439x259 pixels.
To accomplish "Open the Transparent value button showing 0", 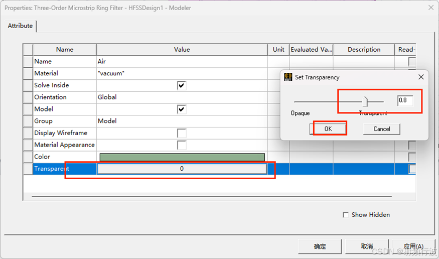I will tap(182, 169).
